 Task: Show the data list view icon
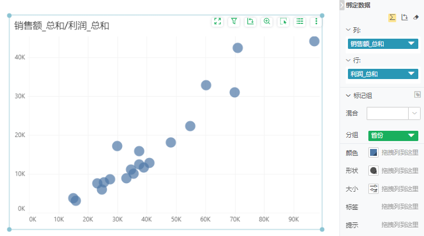point(300,22)
